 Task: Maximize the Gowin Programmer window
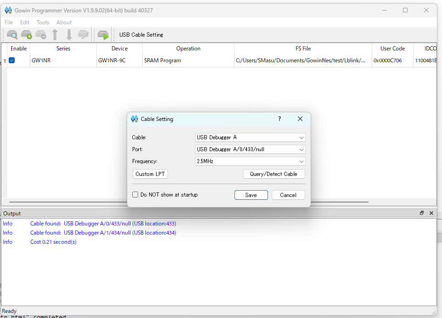405,11
